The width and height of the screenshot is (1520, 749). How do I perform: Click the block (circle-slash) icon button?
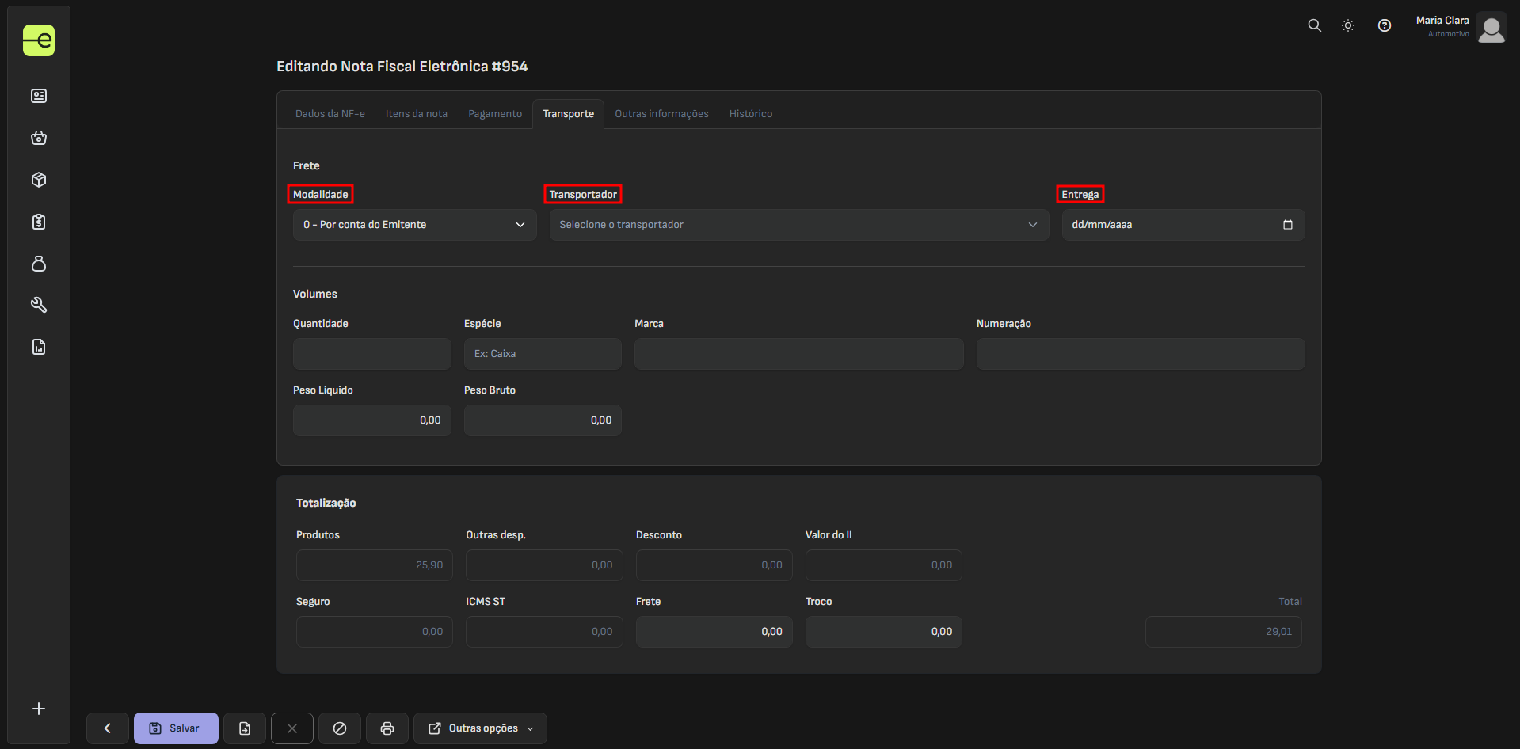coord(340,728)
